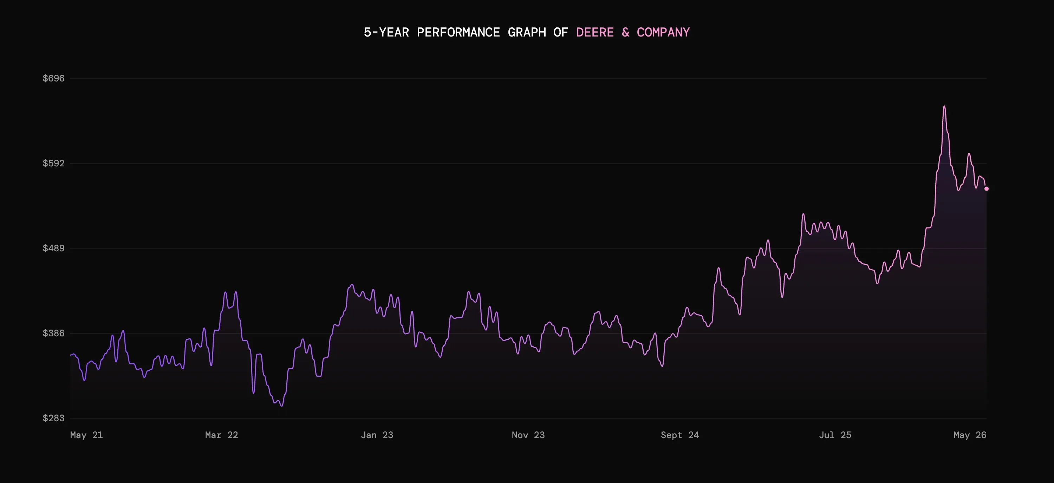Click the Jan 23 x-axis label
The image size is (1054, 483).
click(x=377, y=435)
